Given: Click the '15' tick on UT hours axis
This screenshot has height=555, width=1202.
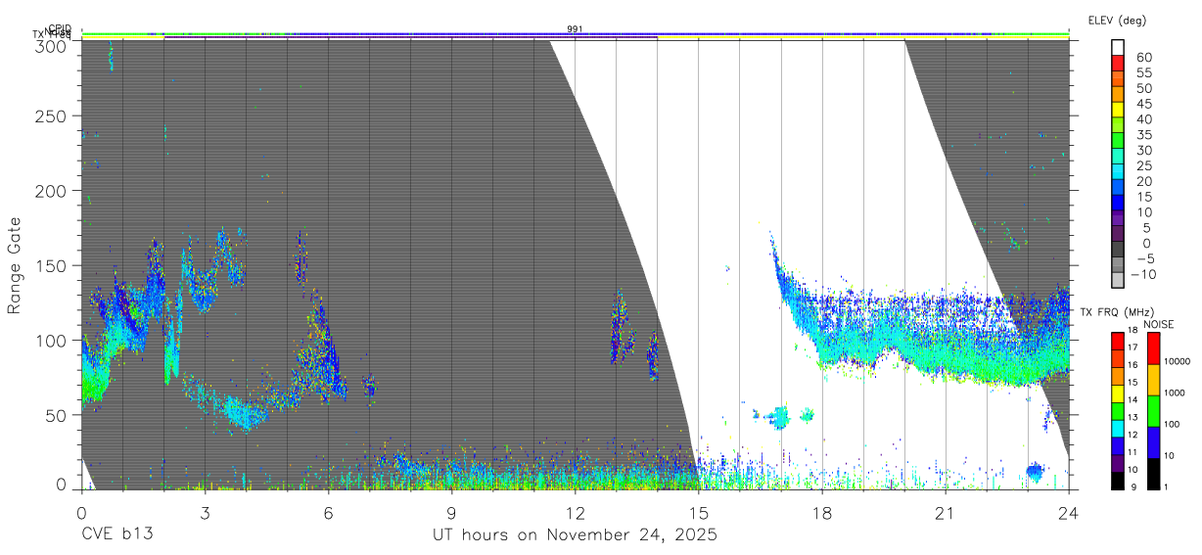Looking at the screenshot, I should (699, 512).
